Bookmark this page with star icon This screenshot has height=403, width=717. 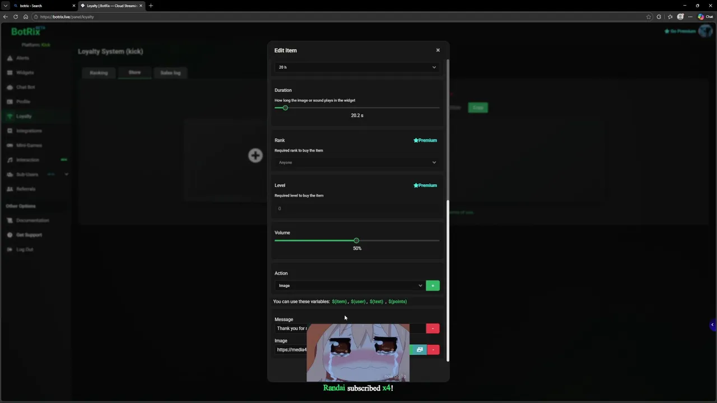point(649,17)
